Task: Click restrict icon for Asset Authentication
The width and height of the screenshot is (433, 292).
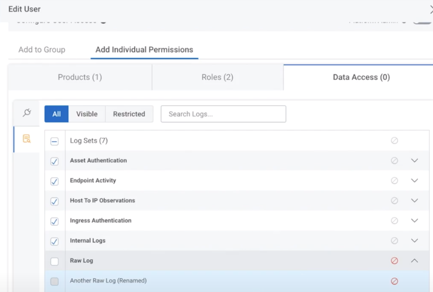Action: coord(394,161)
